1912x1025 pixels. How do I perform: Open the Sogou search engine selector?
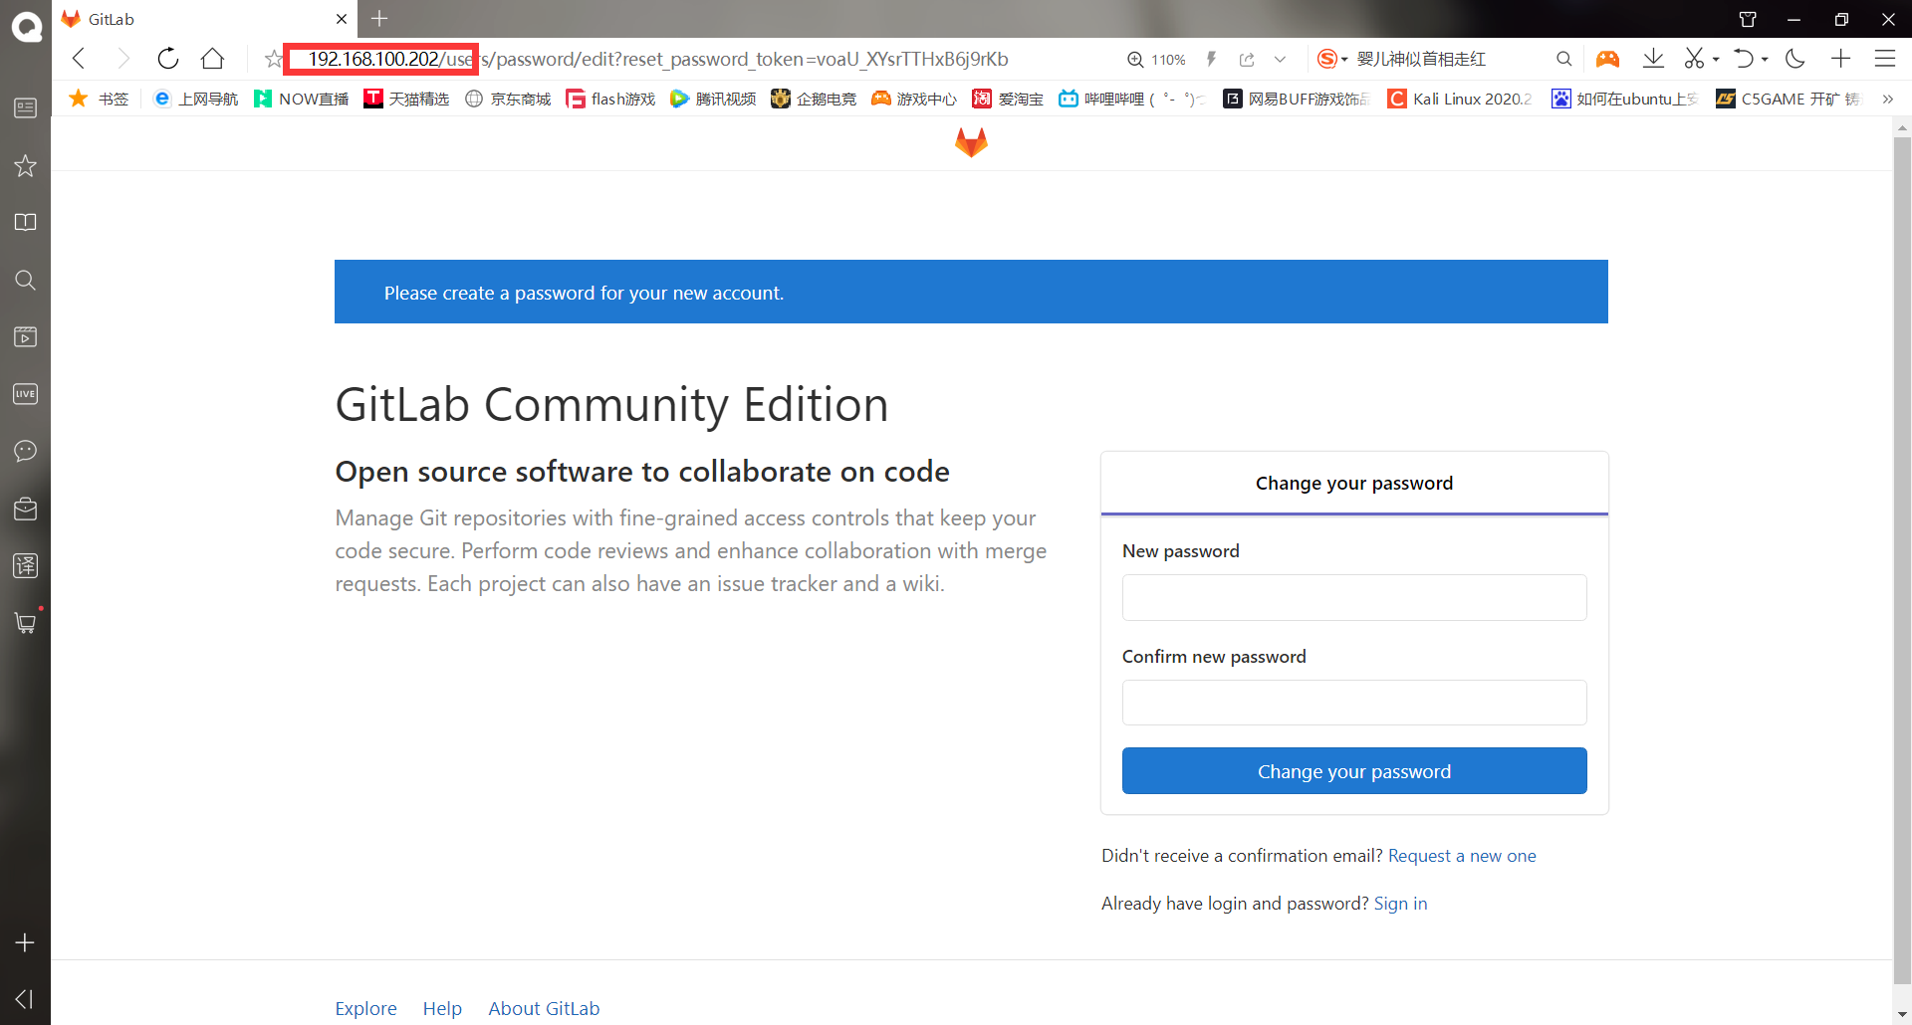1332,59
